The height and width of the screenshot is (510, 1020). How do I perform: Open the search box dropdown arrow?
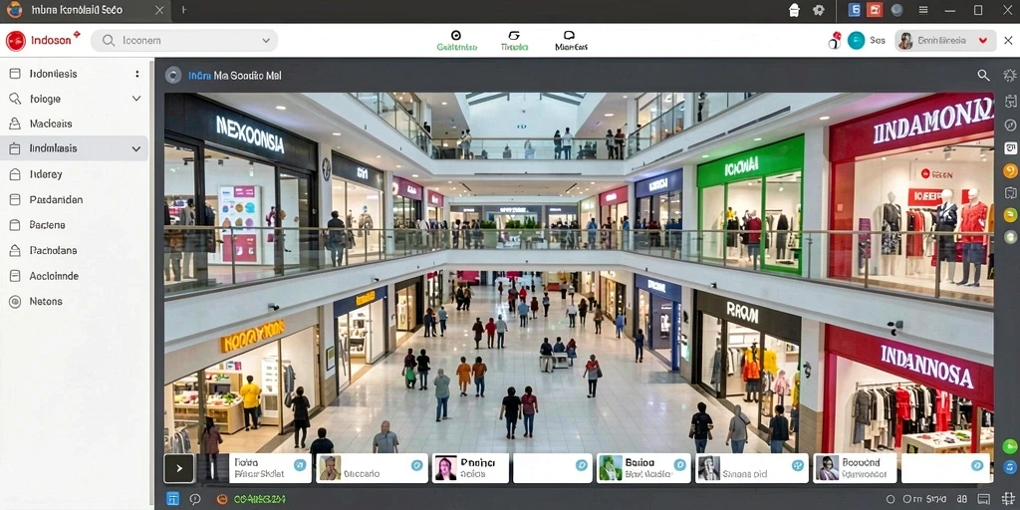pyautogui.click(x=265, y=40)
